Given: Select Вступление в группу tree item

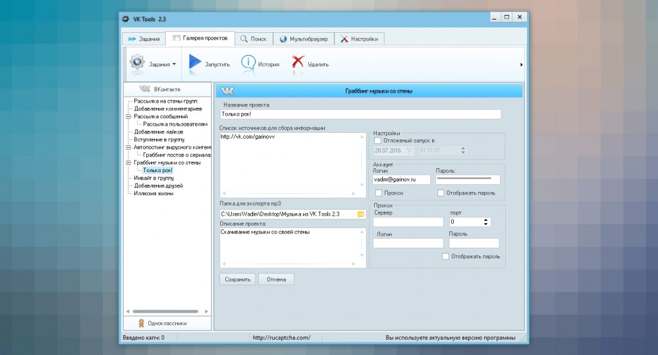Looking at the screenshot, I should pyautogui.click(x=159, y=140).
